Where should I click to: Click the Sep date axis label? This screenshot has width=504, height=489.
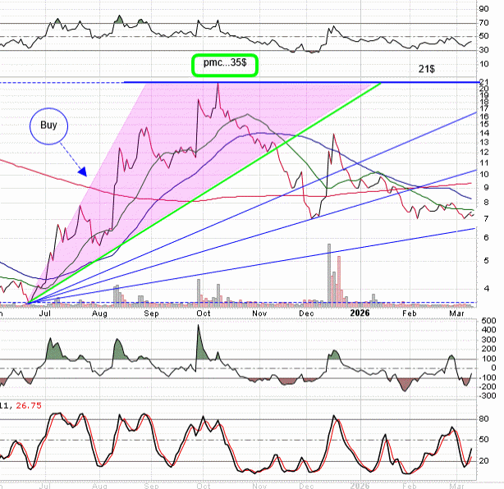[151, 313]
